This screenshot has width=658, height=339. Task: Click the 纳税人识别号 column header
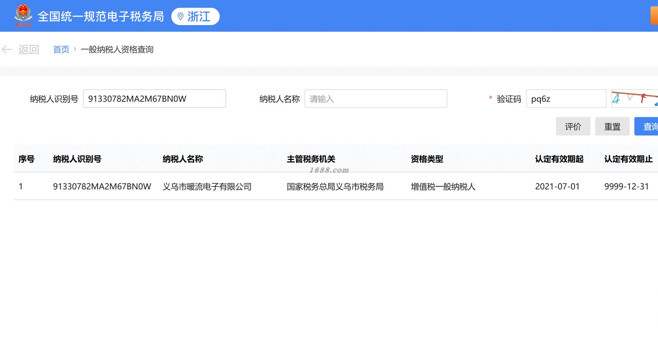pos(77,159)
